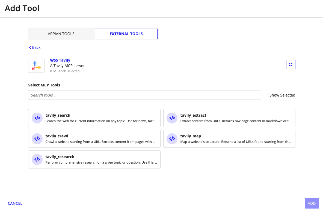323x211 pixels.
Task: Select the tavily_search tool name
Action: click(x=58, y=115)
